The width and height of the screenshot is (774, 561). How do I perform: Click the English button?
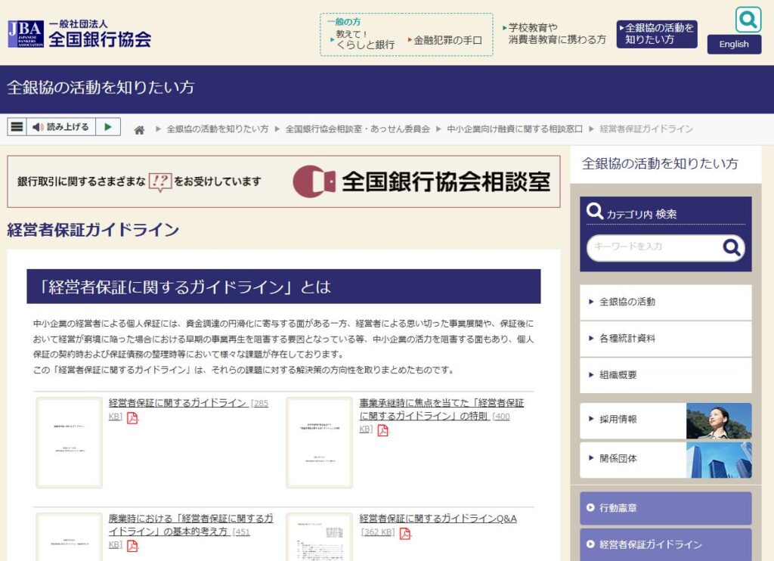point(734,45)
